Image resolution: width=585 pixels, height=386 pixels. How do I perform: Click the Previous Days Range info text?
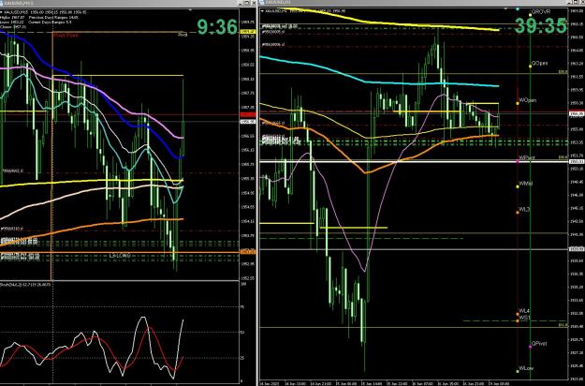(x=53, y=17)
